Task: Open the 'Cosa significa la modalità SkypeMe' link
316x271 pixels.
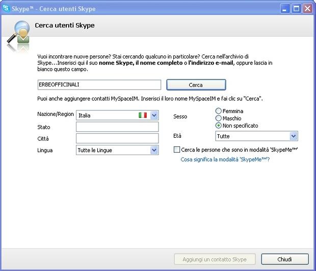Action: [225, 160]
